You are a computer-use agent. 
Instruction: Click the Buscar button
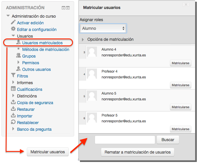pyautogui.click(x=168, y=140)
